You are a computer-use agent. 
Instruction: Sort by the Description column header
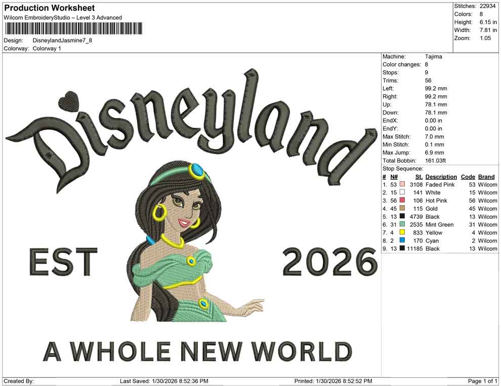(x=441, y=176)
